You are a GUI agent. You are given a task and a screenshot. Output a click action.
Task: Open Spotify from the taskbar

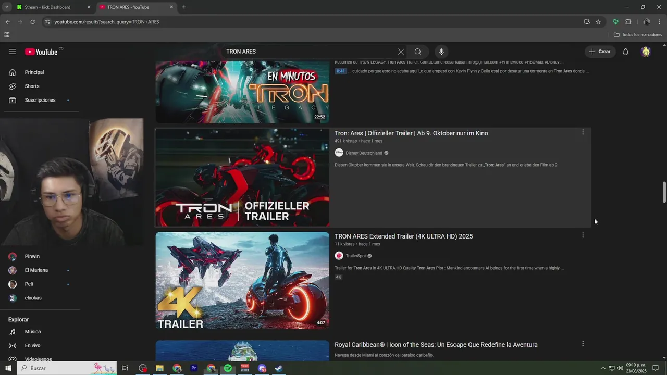(228, 368)
